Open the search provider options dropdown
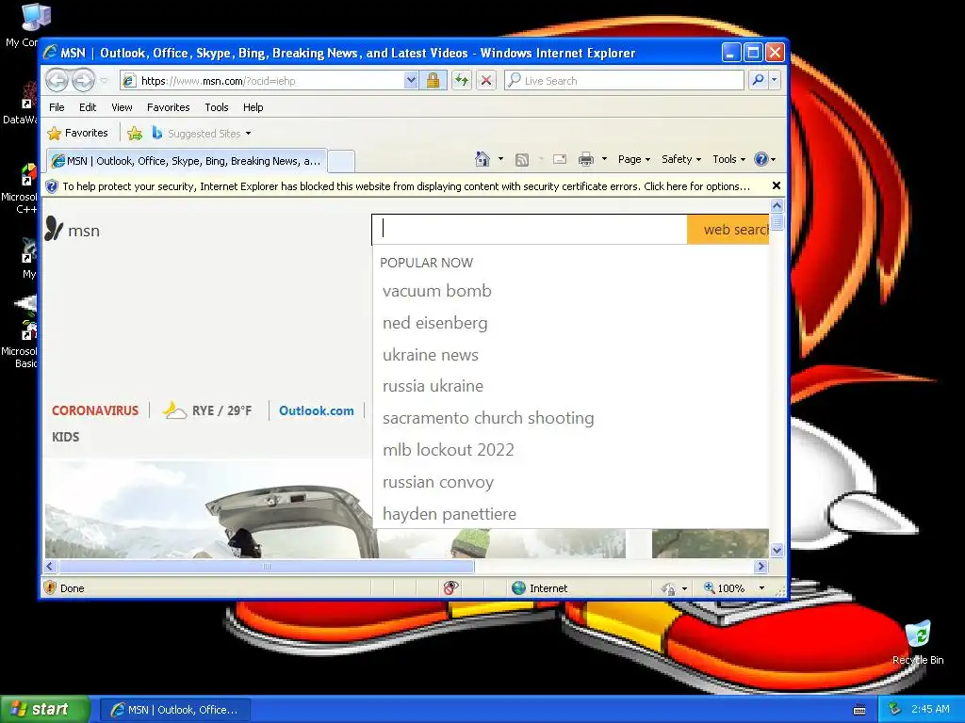 [775, 81]
